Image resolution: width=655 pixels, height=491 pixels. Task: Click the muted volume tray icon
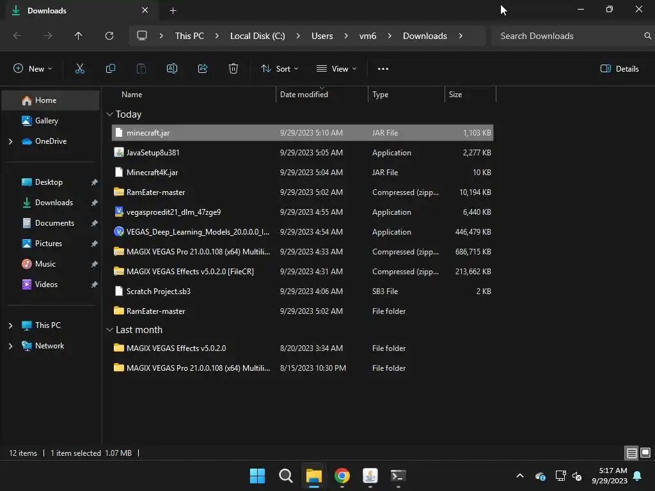click(578, 476)
